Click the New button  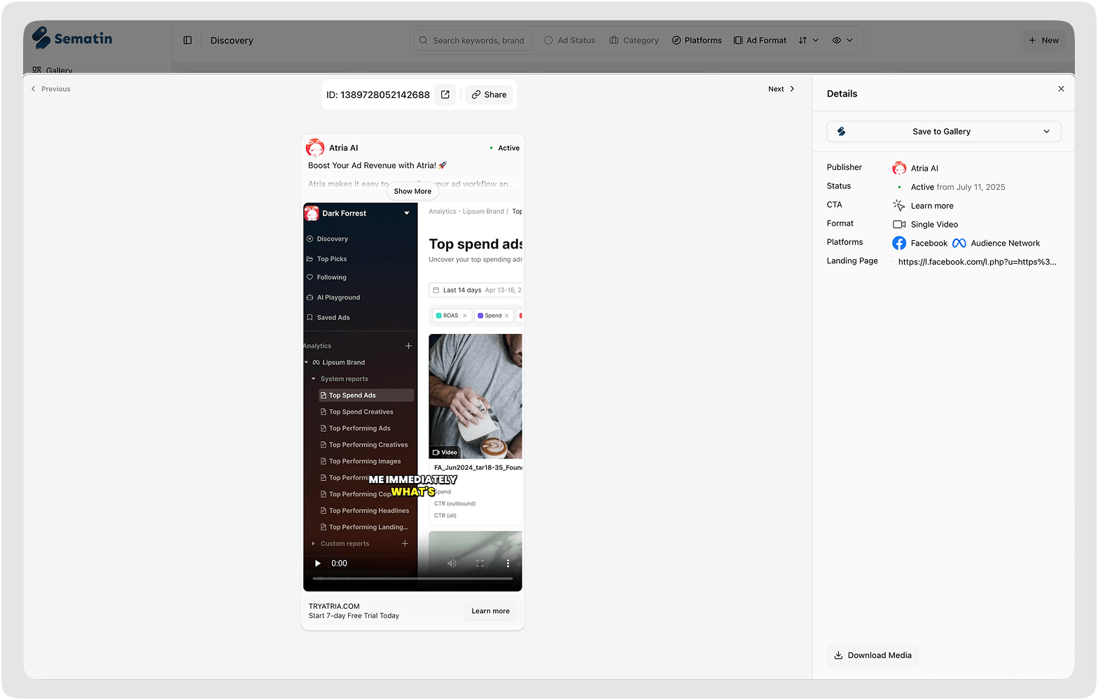1043,41
